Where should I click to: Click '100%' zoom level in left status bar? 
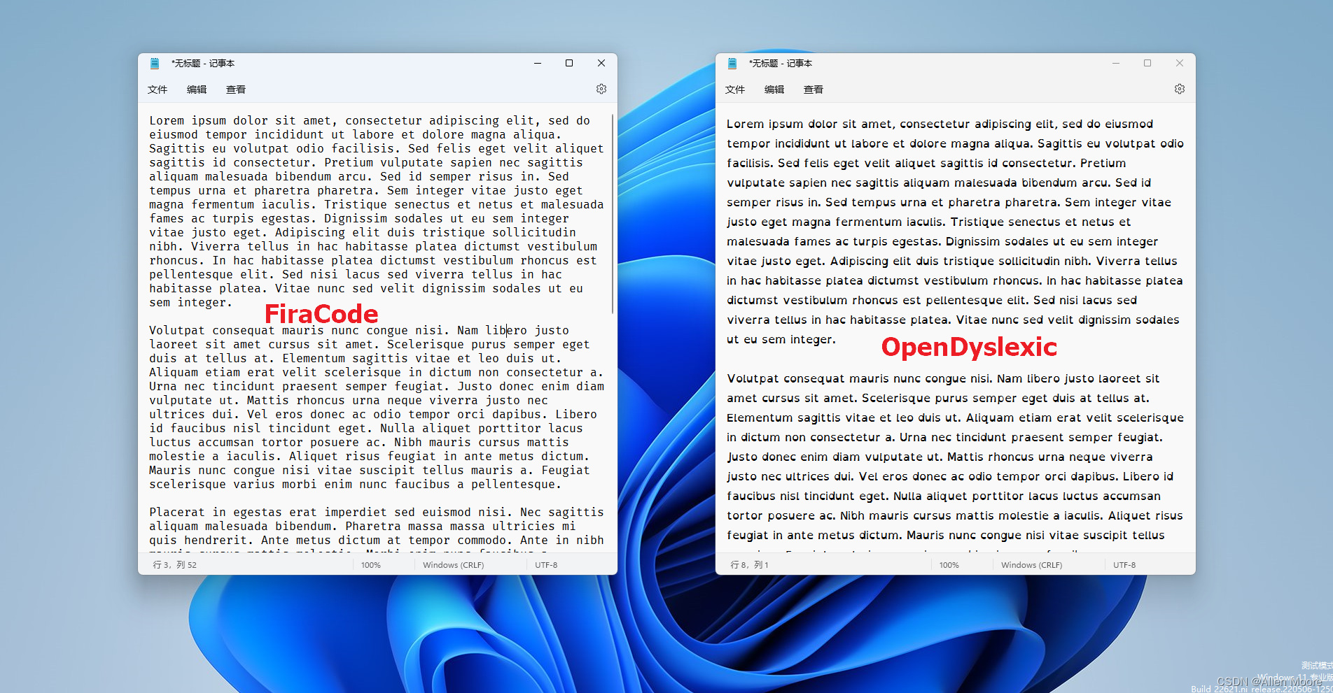coord(371,565)
